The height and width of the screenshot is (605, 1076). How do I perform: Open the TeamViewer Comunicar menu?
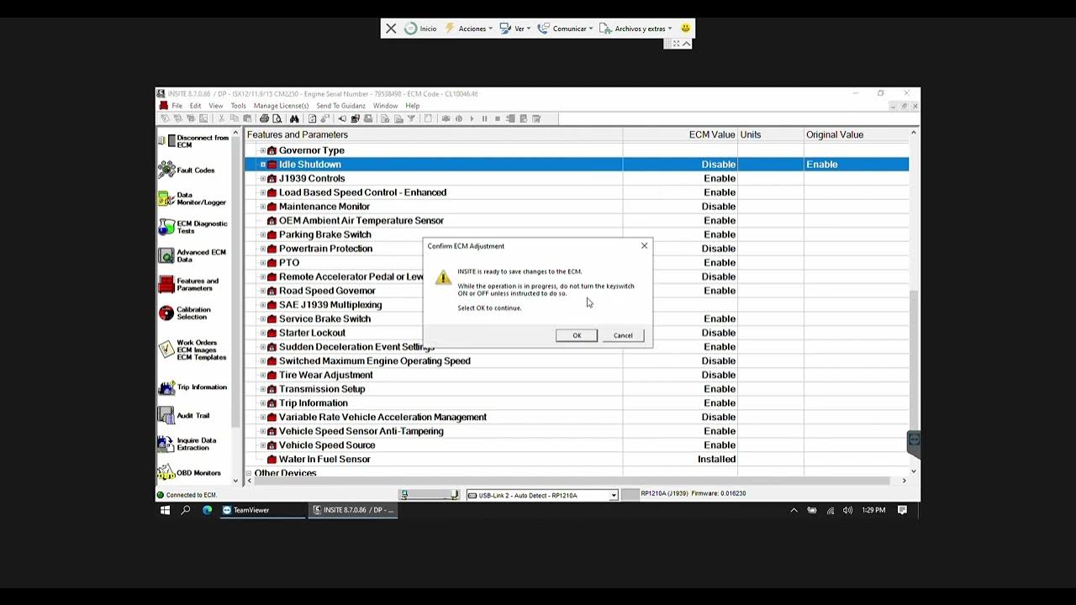[x=566, y=29]
